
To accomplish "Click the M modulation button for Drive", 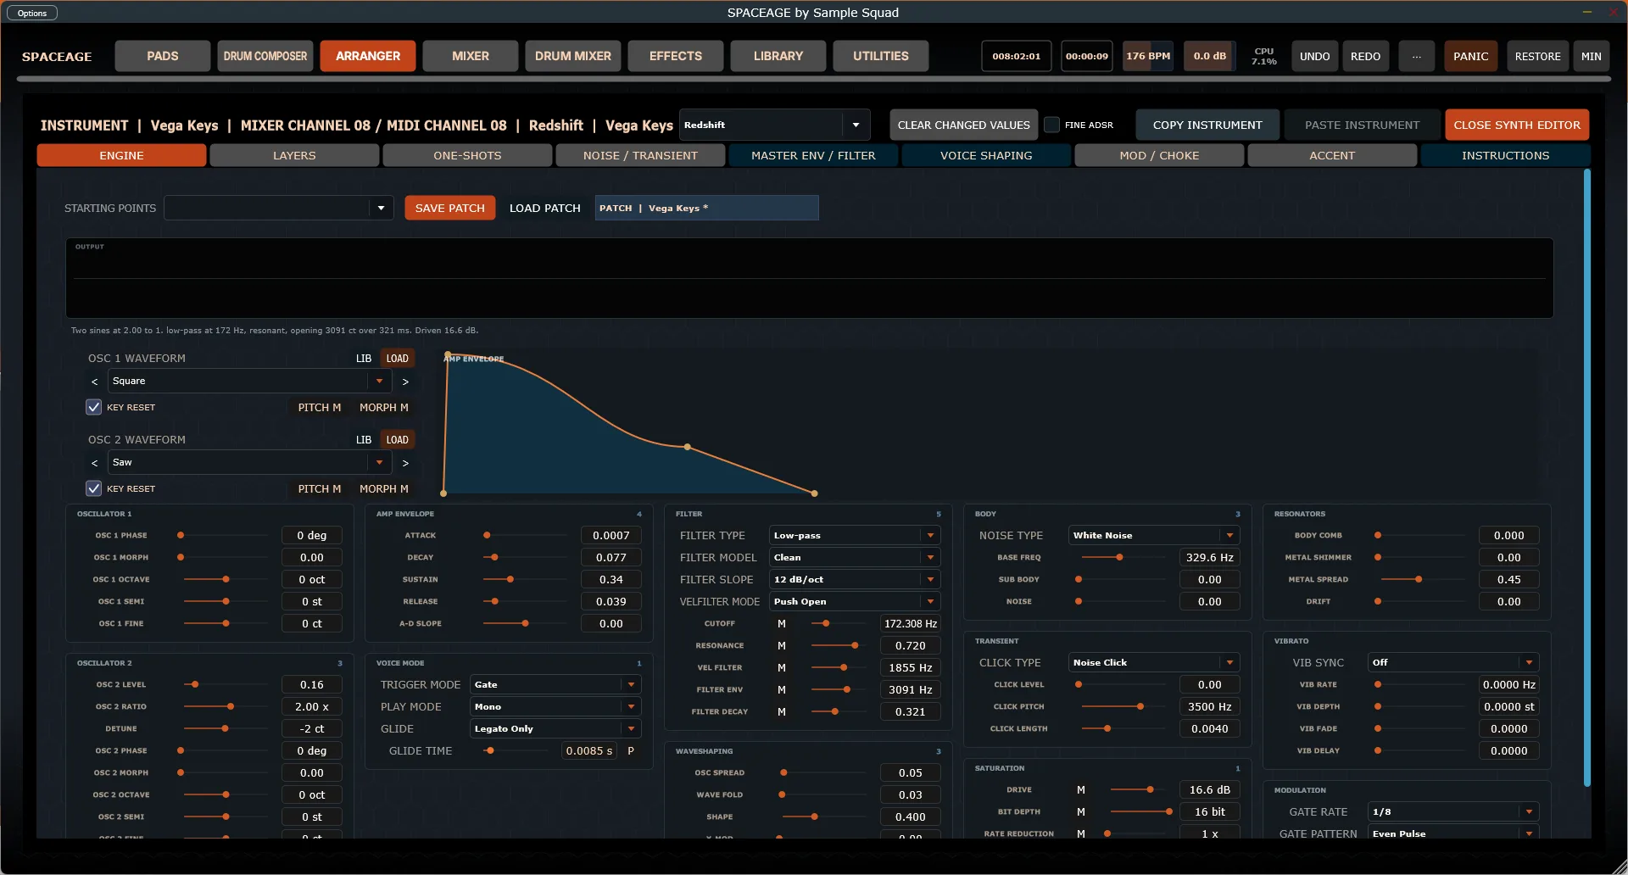I will coord(1081,790).
